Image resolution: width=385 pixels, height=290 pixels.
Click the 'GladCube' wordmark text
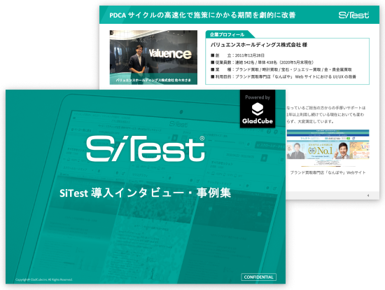click(258, 121)
